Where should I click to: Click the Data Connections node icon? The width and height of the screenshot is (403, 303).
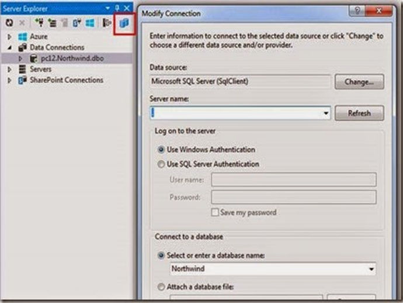click(x=23, y=47)
